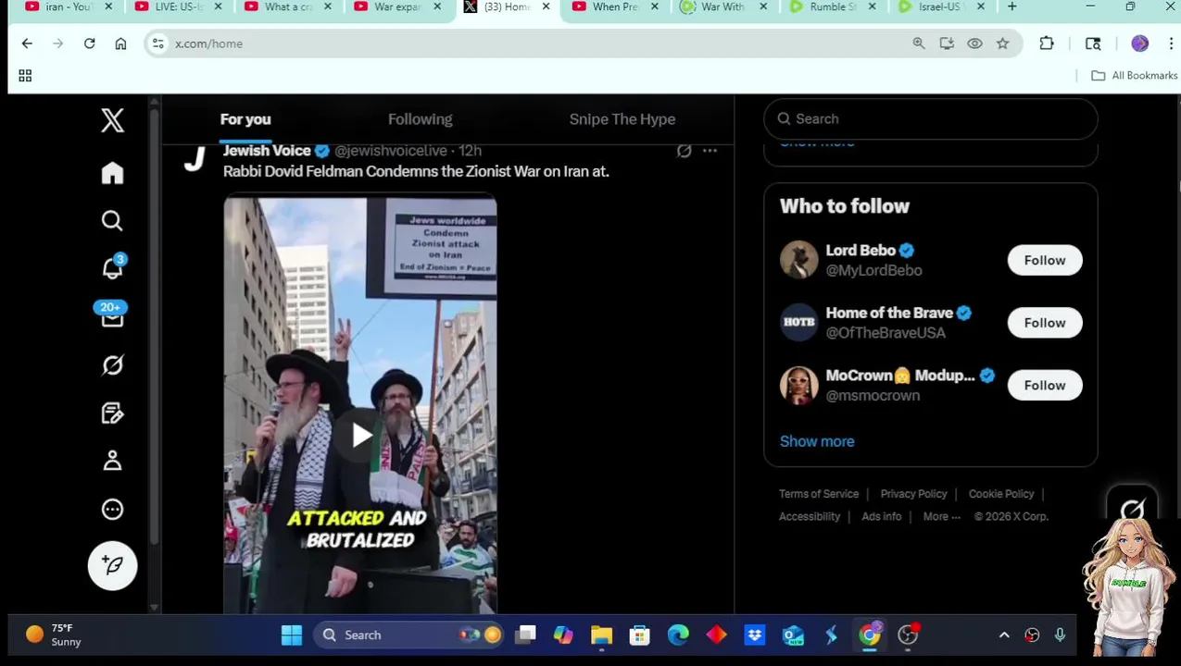
Task: Expand More footer options
Action: pyautogui.click(x=941, y=517)
